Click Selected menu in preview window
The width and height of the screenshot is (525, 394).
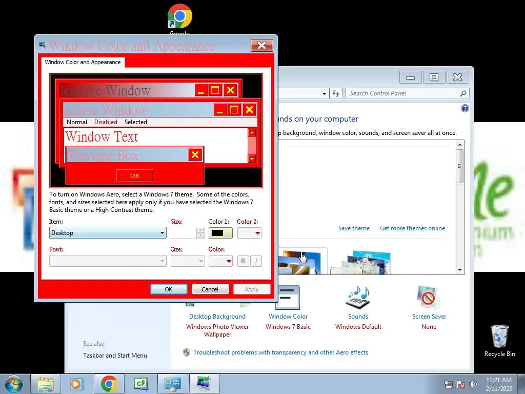(x=135, y=122)
